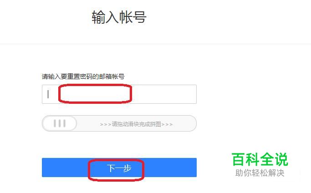This screenshot has height=193, width=311.
Task: Click the email account input field
Action: [x=119, y=94]
